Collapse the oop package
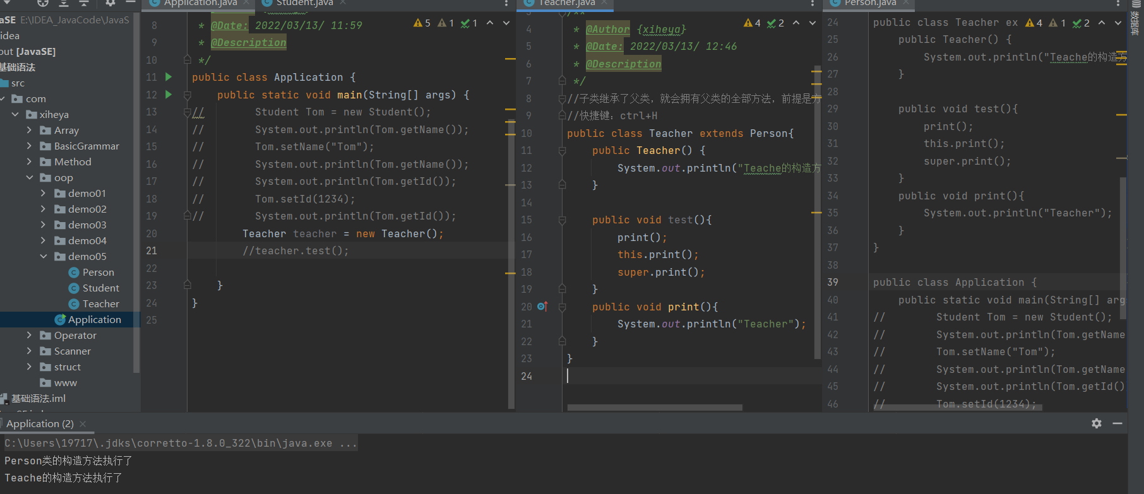Image resolution: width=1144 pixels, height=494 pixels. coord(29,178)
